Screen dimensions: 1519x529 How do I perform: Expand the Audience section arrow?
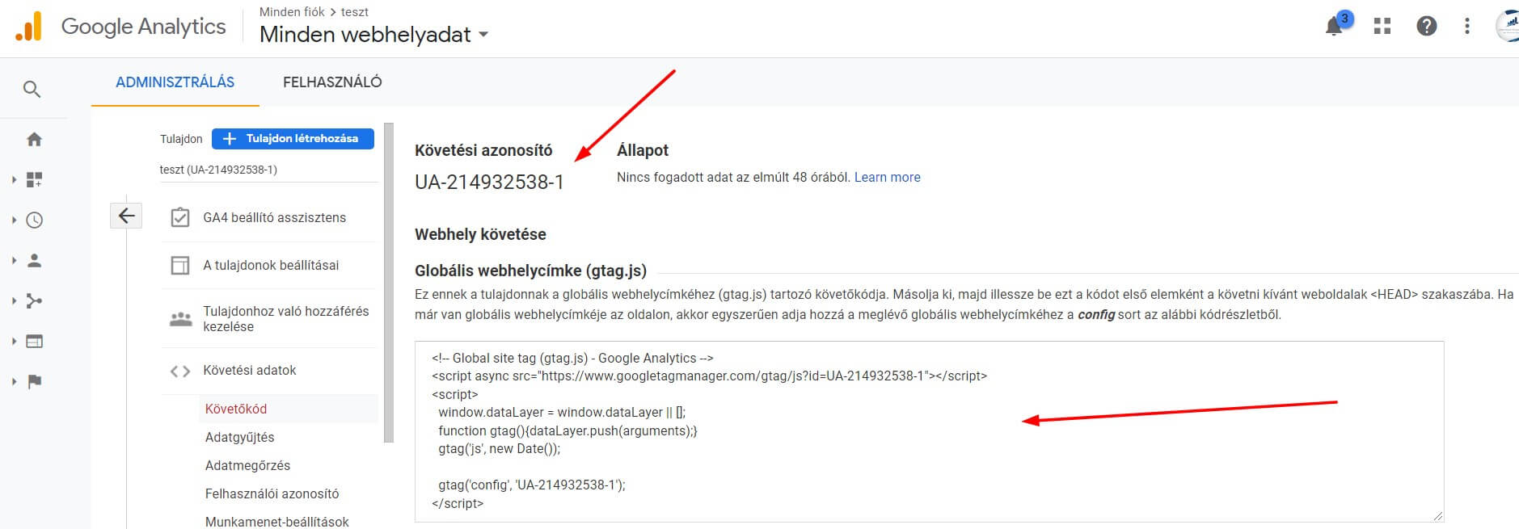pos(14,260)
